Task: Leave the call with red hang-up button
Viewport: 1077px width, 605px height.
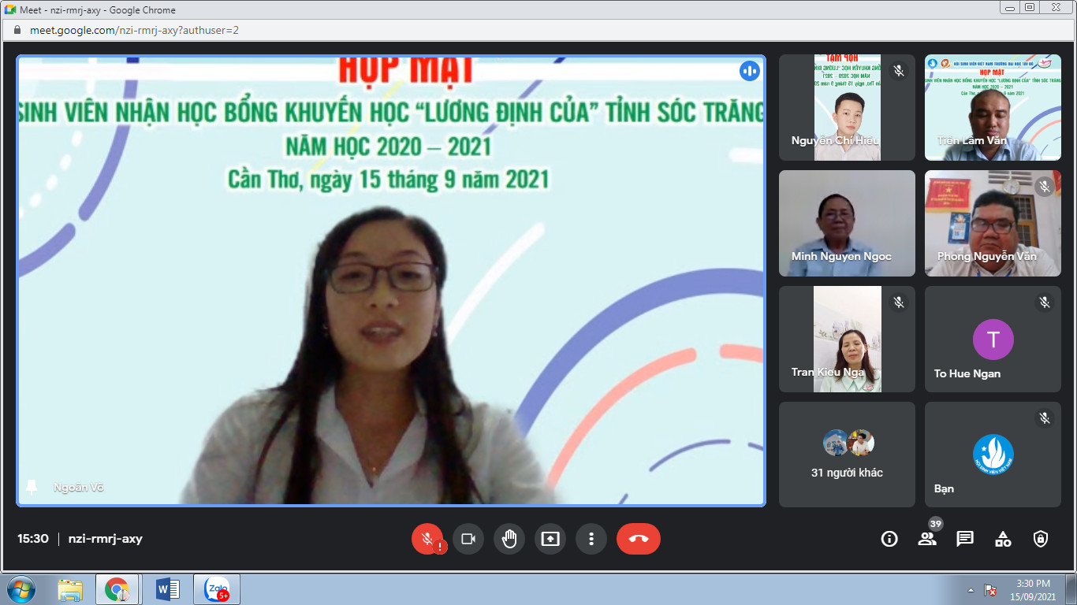Action: click(639, 539)
